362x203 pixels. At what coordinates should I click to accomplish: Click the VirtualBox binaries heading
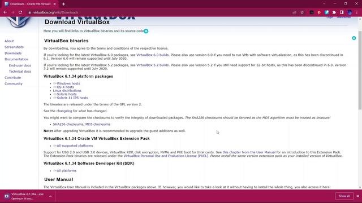tap(66, 41)
